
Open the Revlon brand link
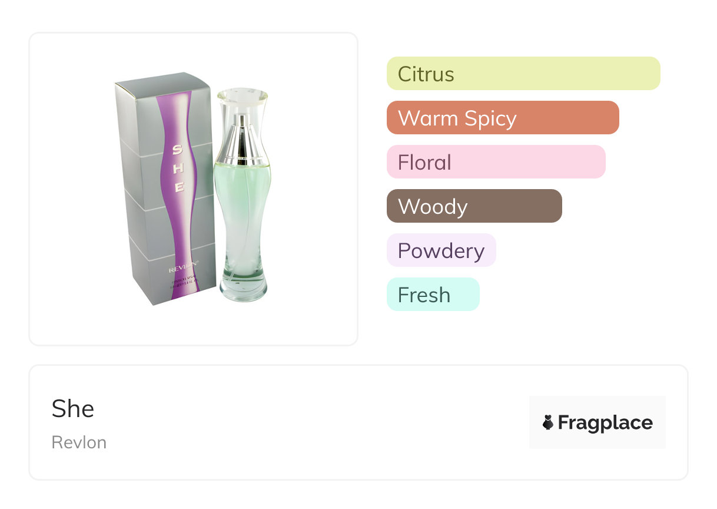(79, 442)
